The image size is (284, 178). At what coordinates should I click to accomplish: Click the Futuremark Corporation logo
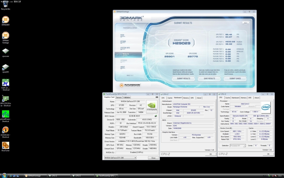130,85
